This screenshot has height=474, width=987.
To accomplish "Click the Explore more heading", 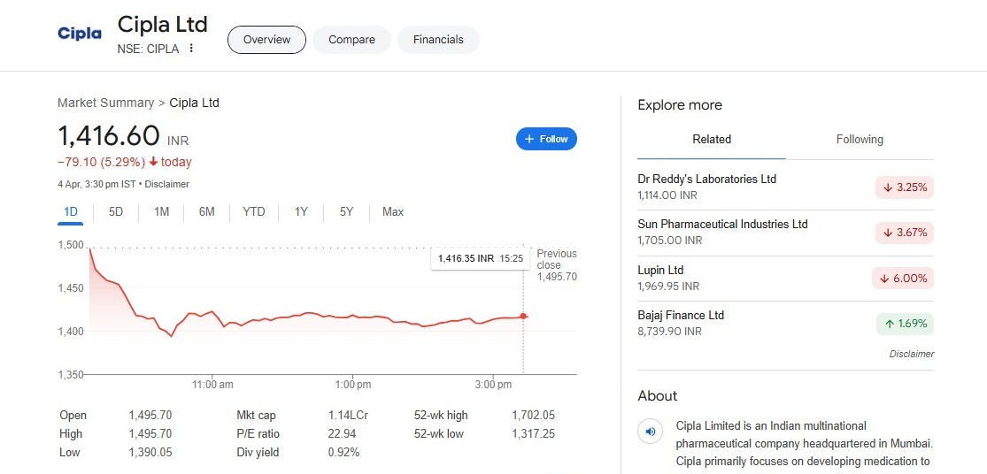I will (x=680, y=105).
